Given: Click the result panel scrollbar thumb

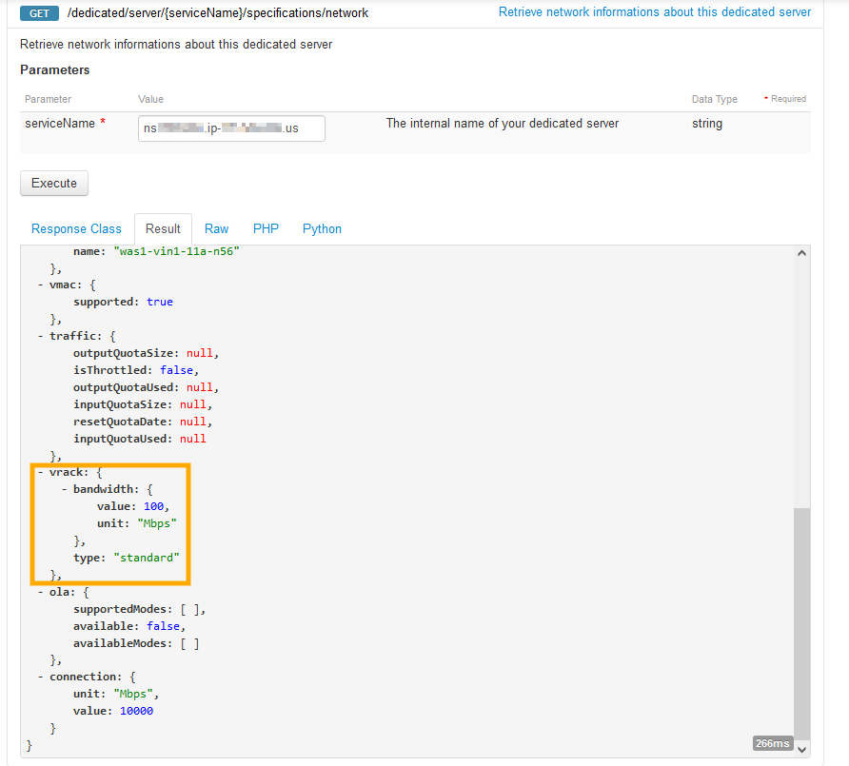Looking at the screenshot, I should click(802, 624).
